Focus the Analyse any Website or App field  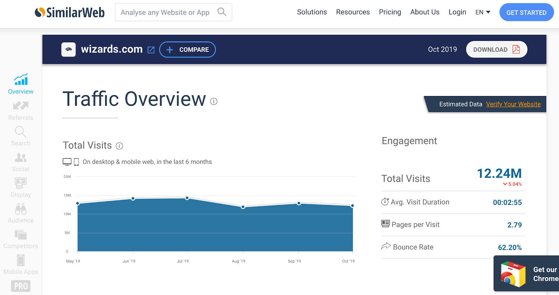pos(173,12)
